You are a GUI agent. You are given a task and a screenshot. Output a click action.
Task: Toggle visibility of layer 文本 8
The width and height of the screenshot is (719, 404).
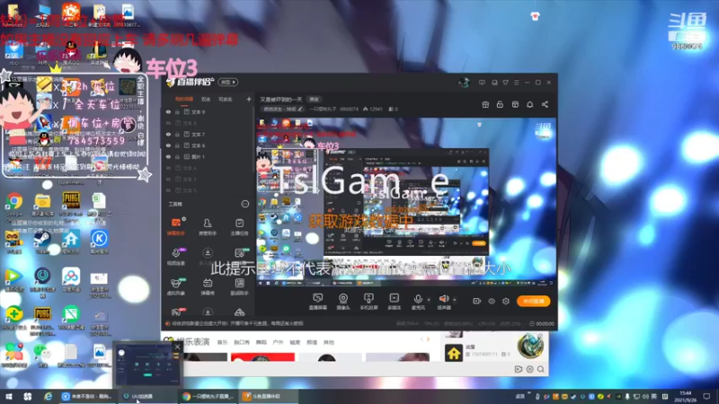pos(168,123)
